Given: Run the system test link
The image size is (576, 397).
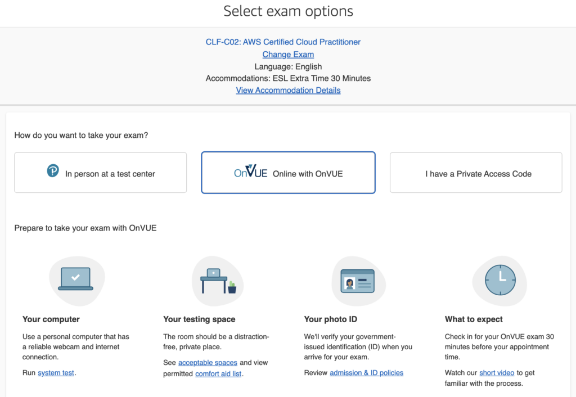Looking at the screenshot, I should click(56, 372).
